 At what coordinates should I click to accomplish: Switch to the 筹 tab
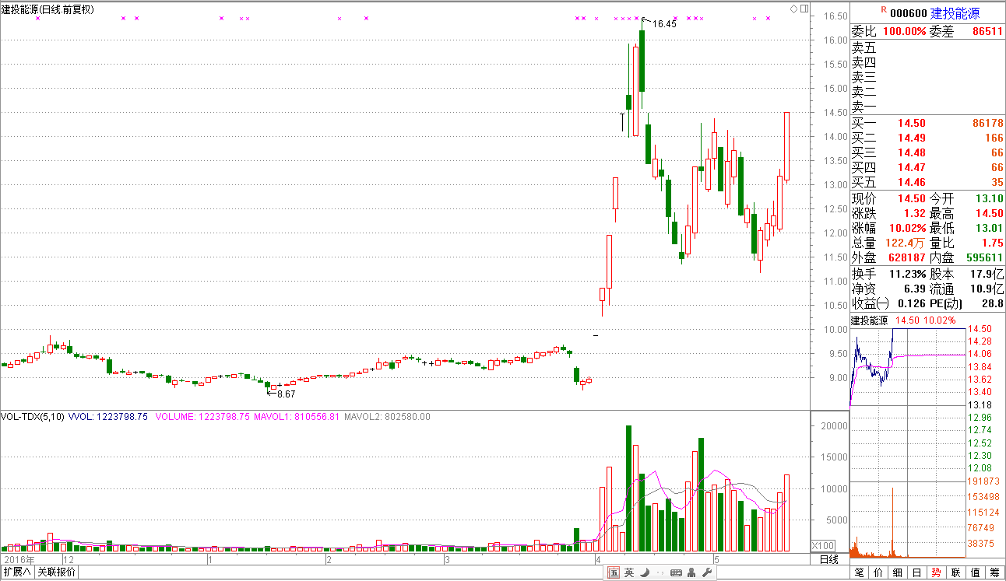(x=995, y=573)
